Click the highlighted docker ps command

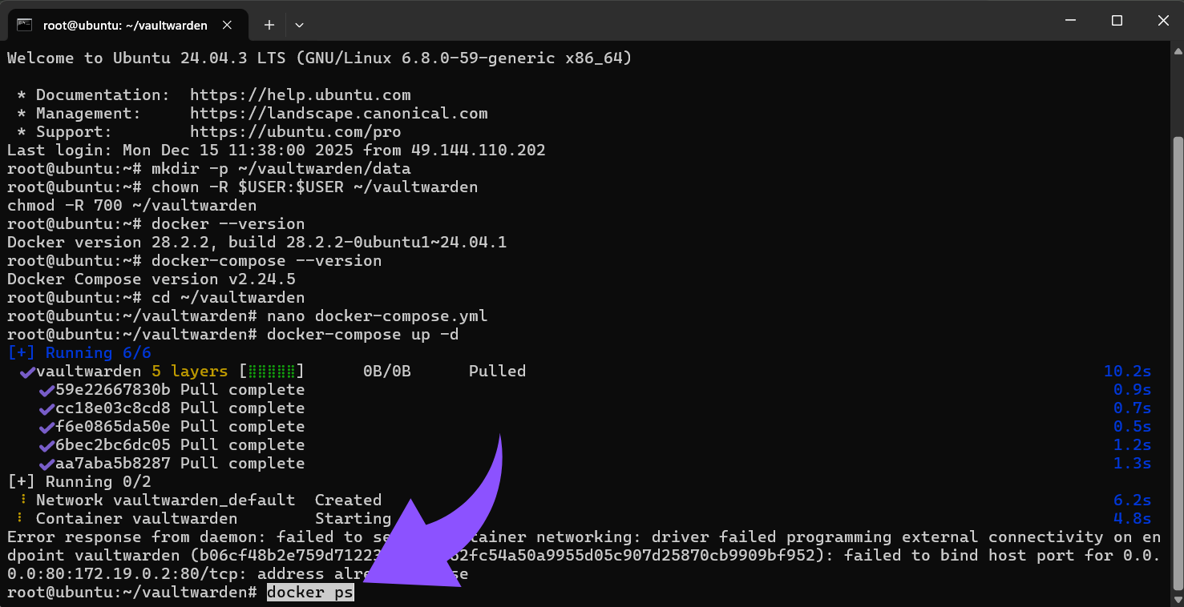(309, 592)
